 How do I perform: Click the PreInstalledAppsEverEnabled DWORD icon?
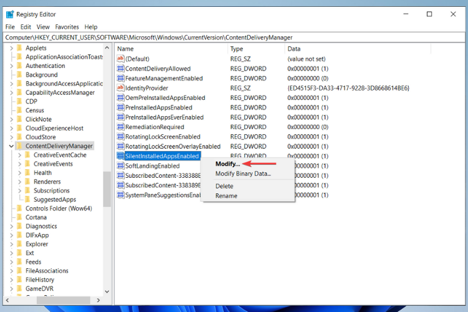point(120,117)
